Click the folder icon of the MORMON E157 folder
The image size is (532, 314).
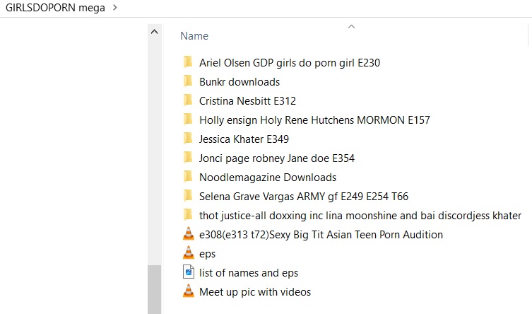188,120
